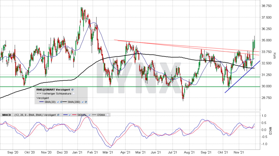
Task: Uncheck the SMA(20) visibility checkbox
Action: click(x=58, y=102)
